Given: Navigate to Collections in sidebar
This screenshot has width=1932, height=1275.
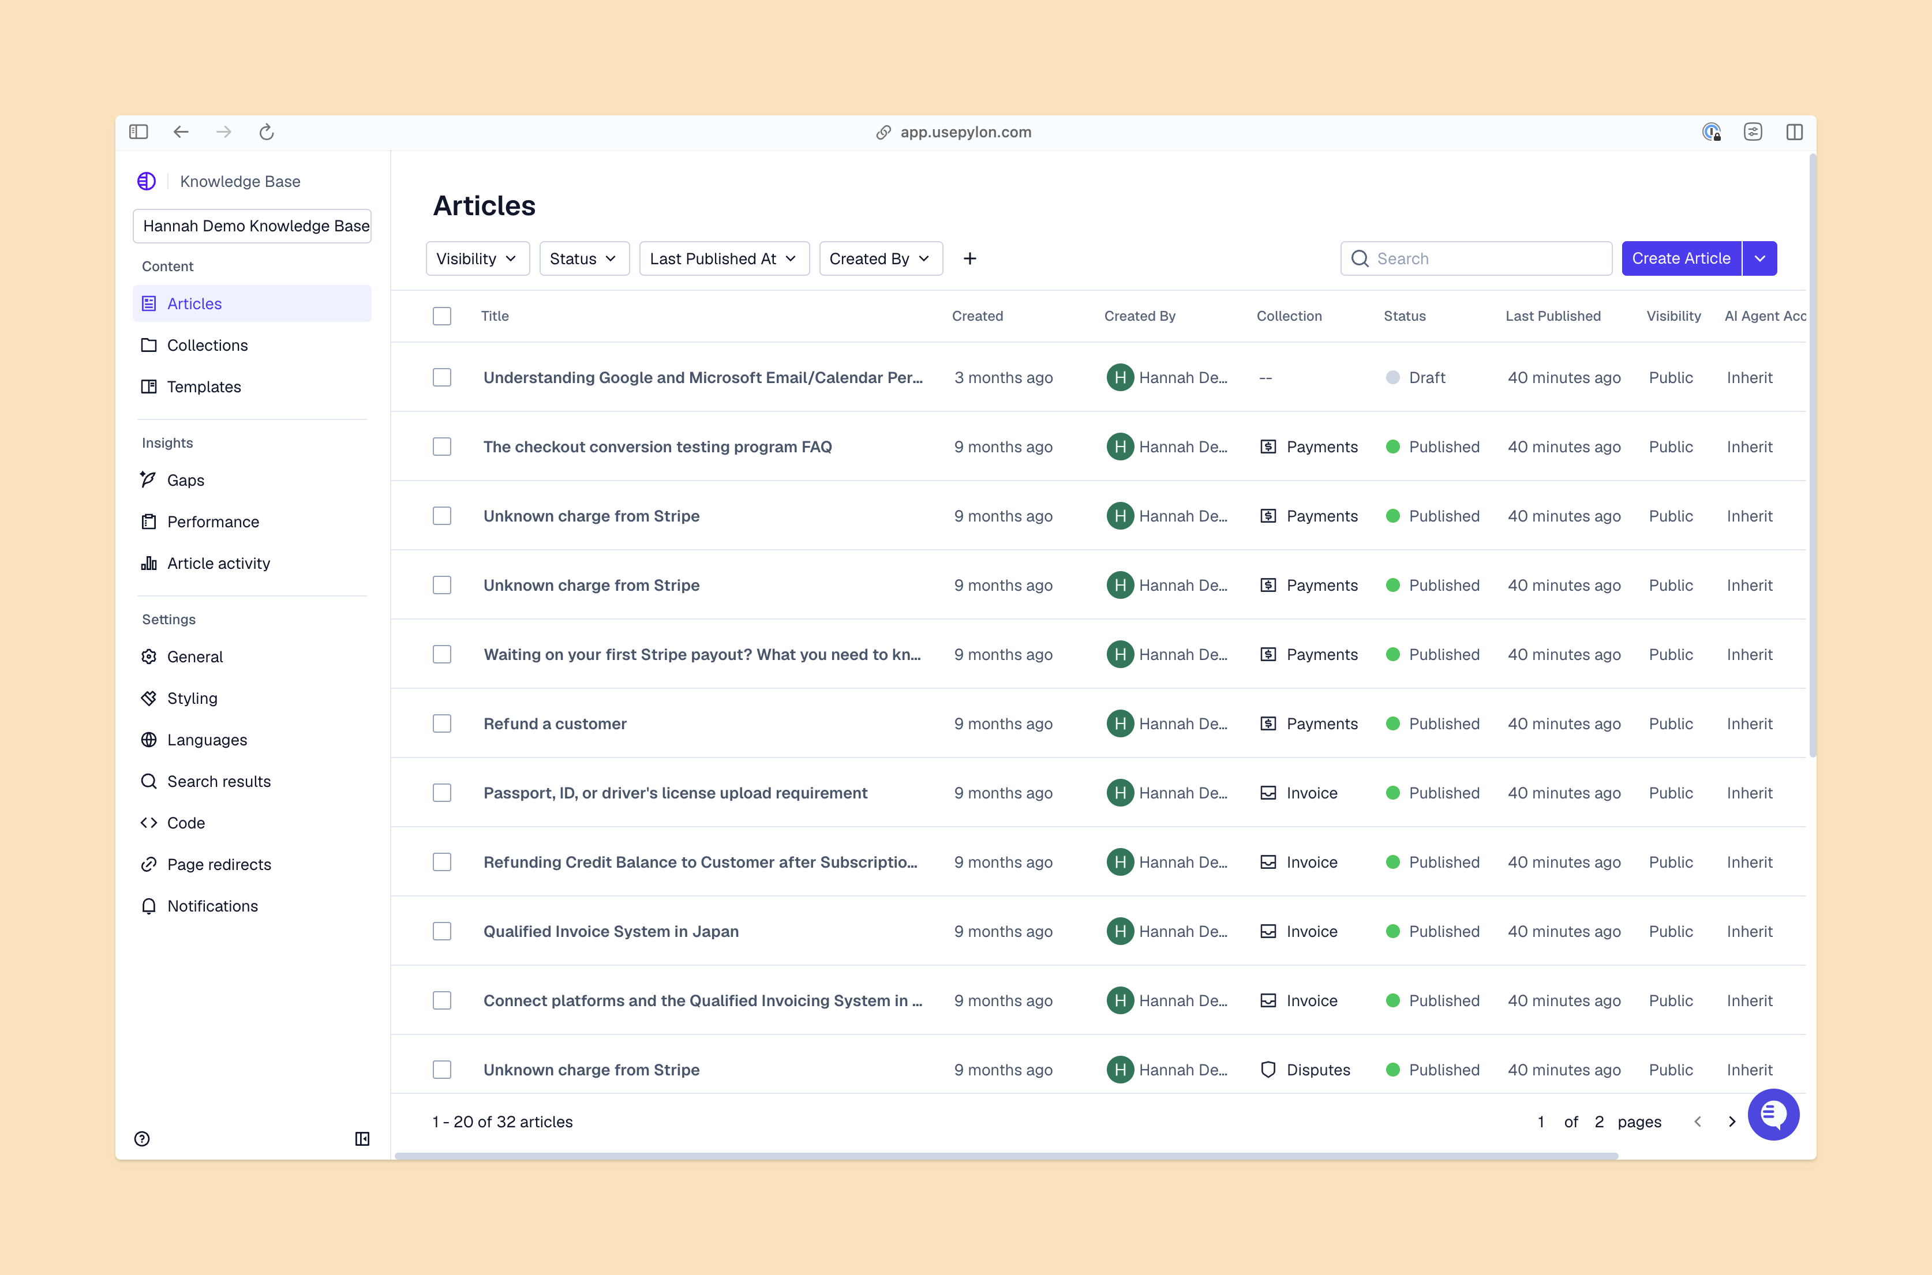Looking at the screenshot, I should click(x=207, y=345).
